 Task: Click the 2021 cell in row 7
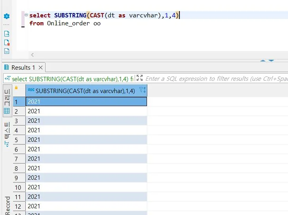tap(86, 159)
